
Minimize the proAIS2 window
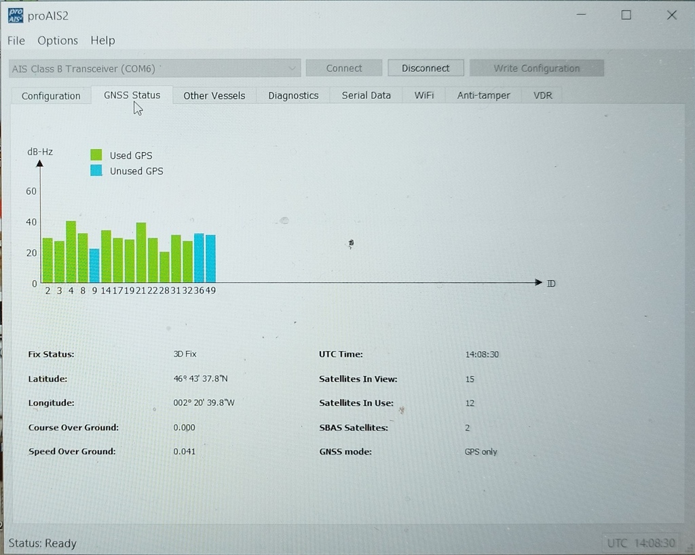(x=581, y=15)
